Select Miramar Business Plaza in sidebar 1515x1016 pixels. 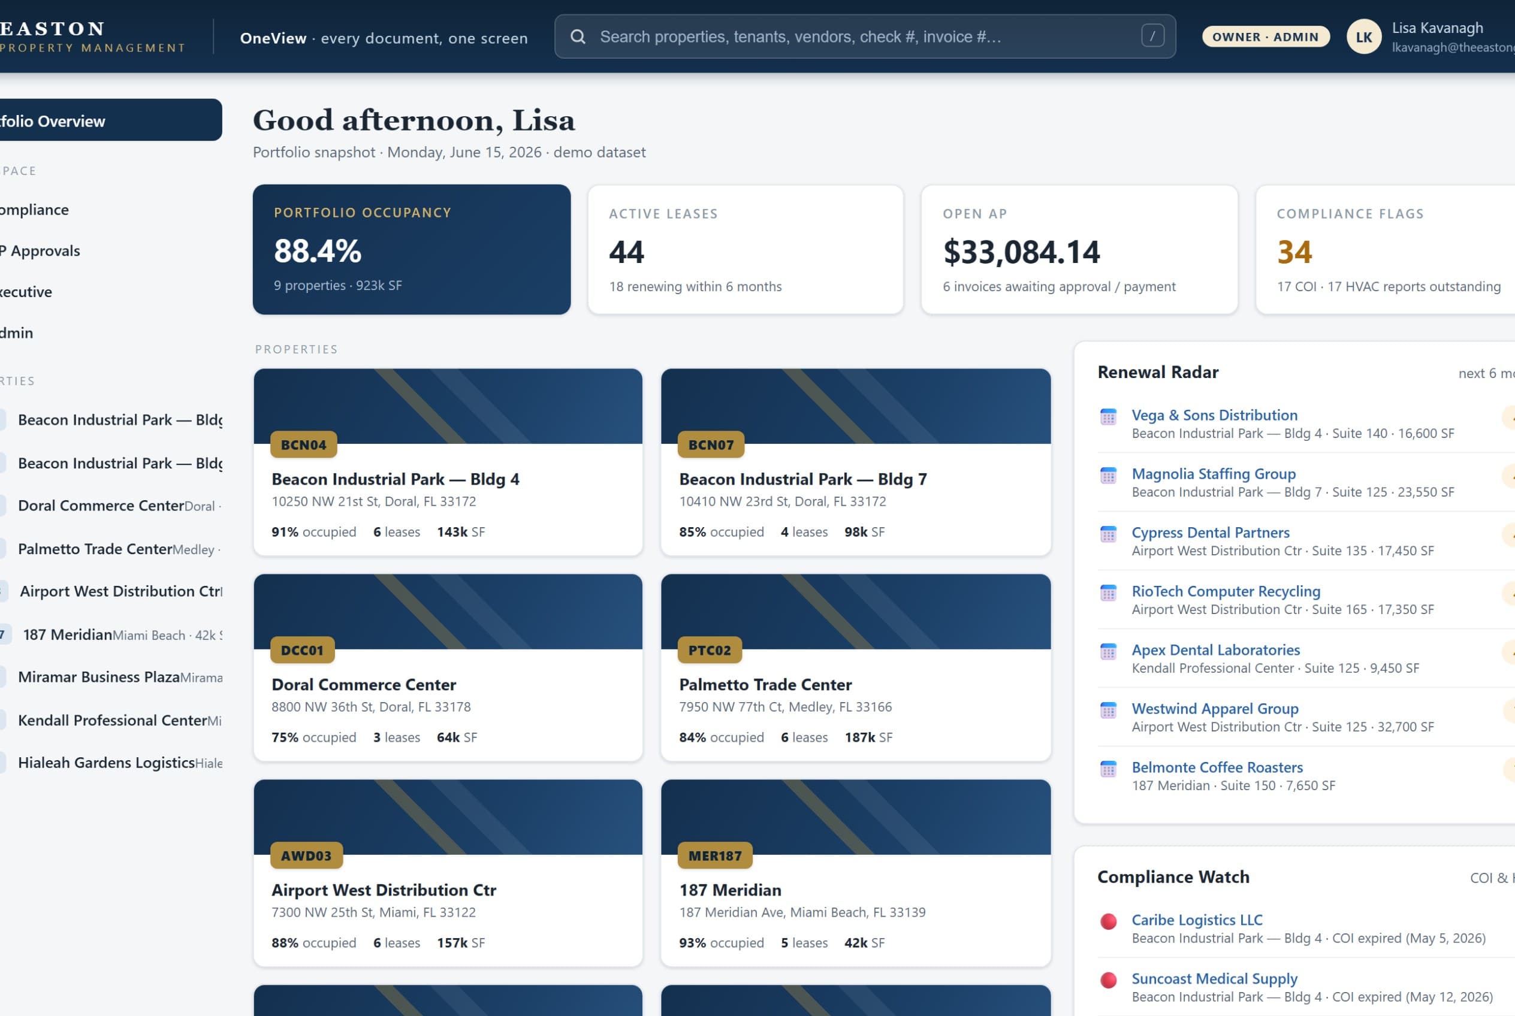[x=111, y=676]
